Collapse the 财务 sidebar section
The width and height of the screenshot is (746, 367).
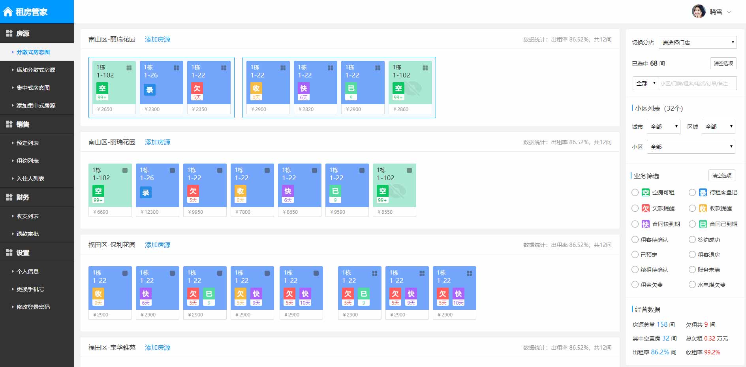37,197
